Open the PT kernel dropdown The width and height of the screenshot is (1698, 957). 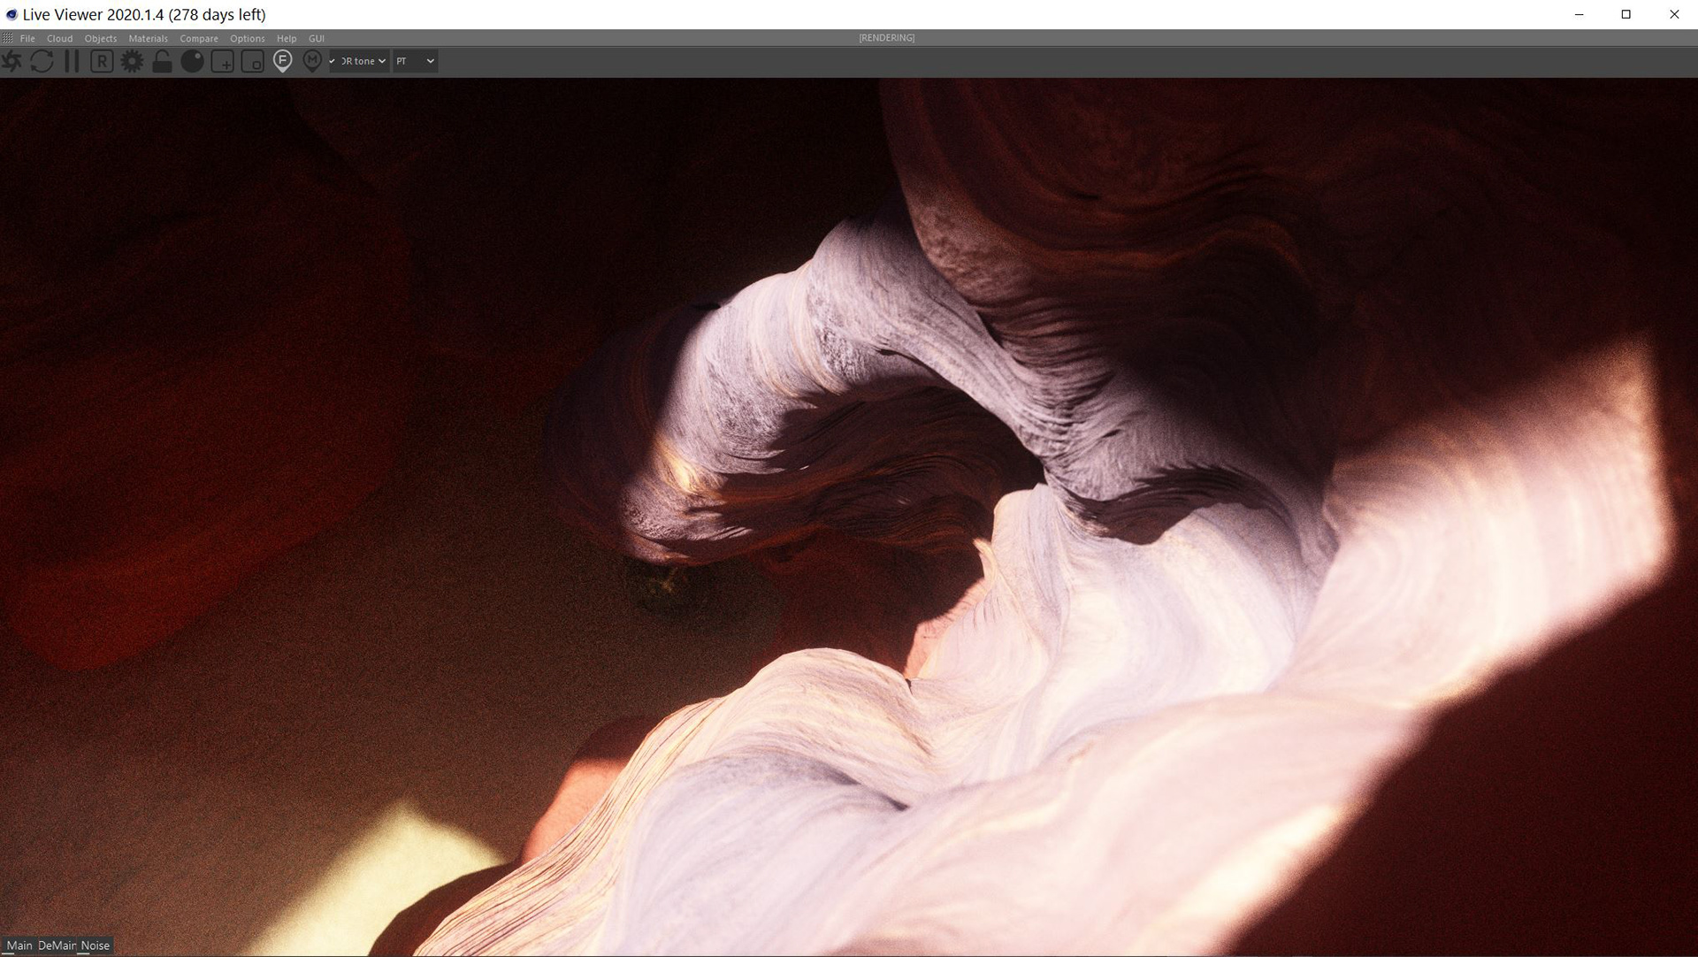coord(415,61)
